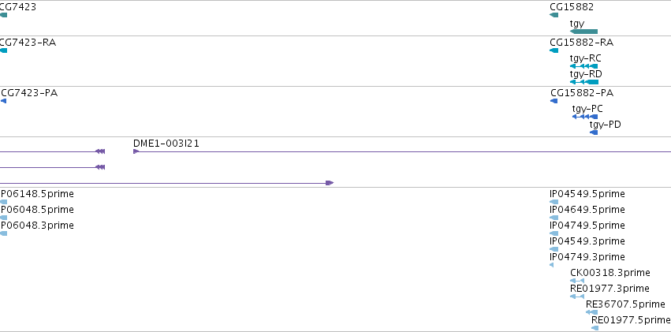This screenshot has width=671, height=332.
Task: Select the tgy-RD transcript glyph
Action: coord(584,82)
